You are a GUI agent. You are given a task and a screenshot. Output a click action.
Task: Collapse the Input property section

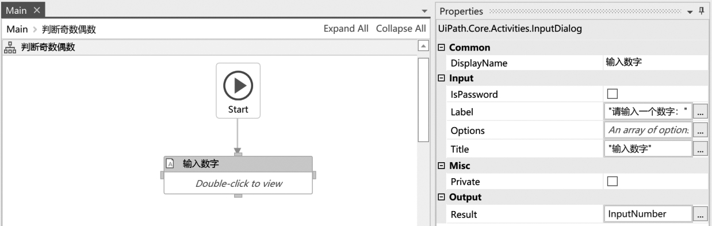442,78
